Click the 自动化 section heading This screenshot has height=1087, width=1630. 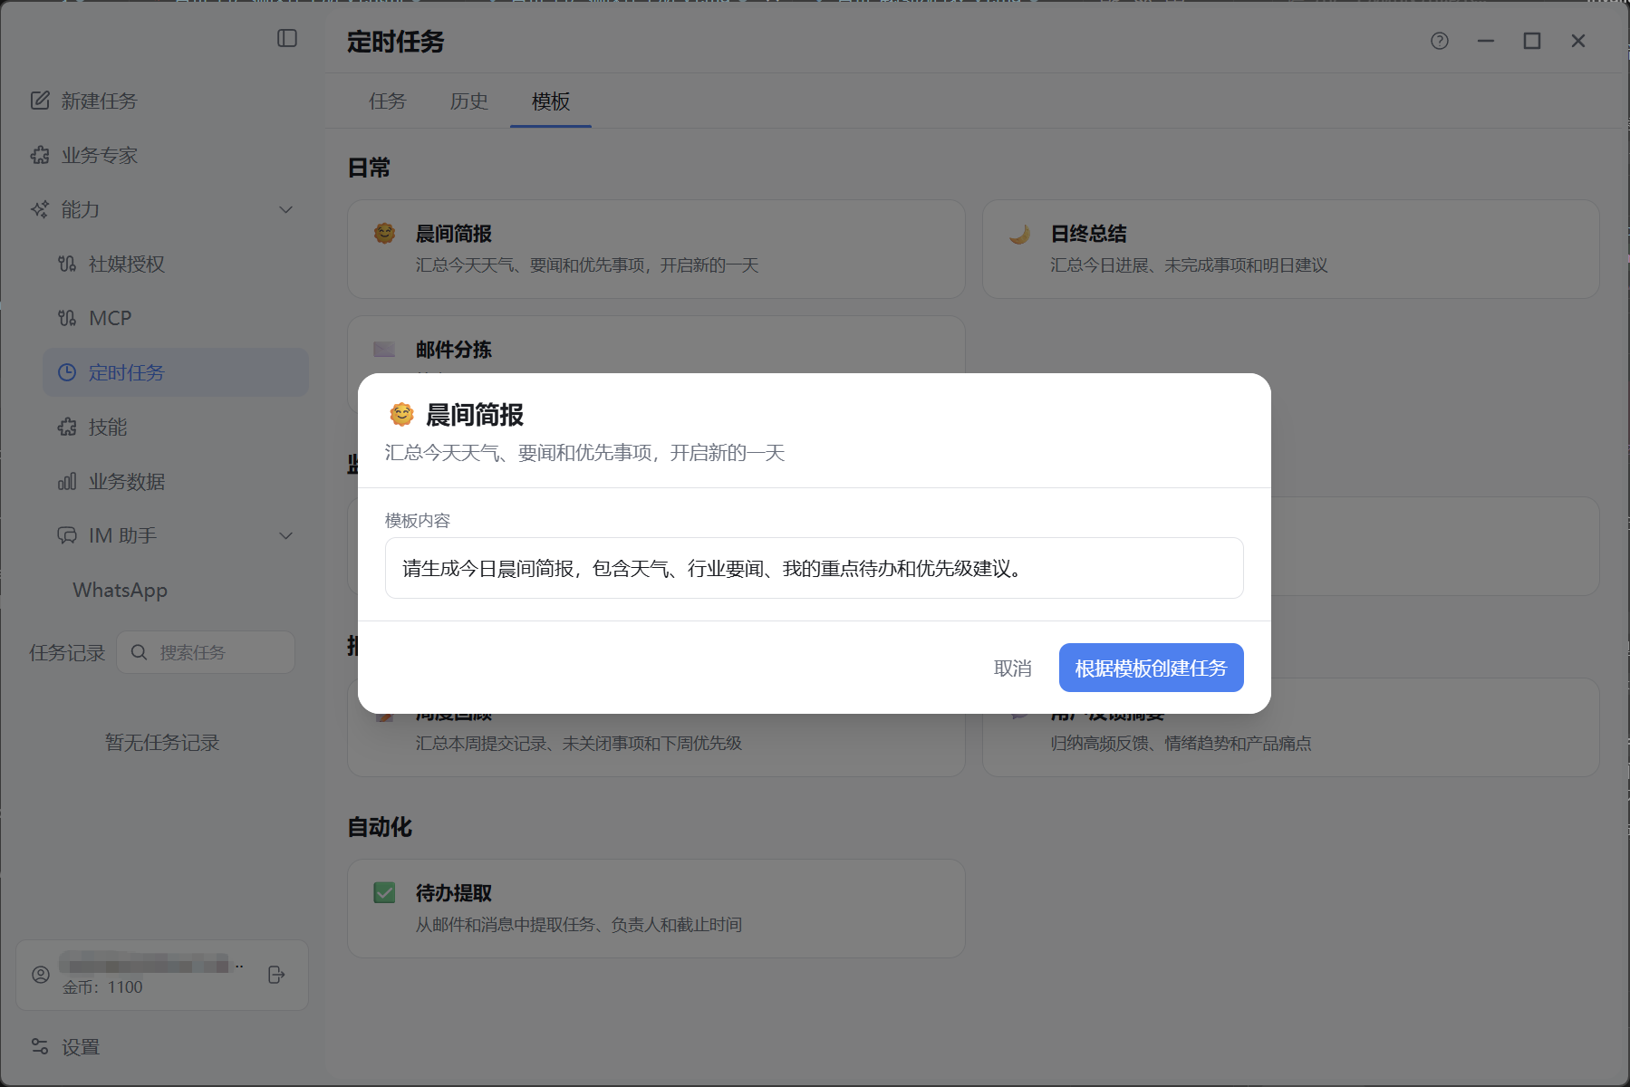tap(380, 827)
